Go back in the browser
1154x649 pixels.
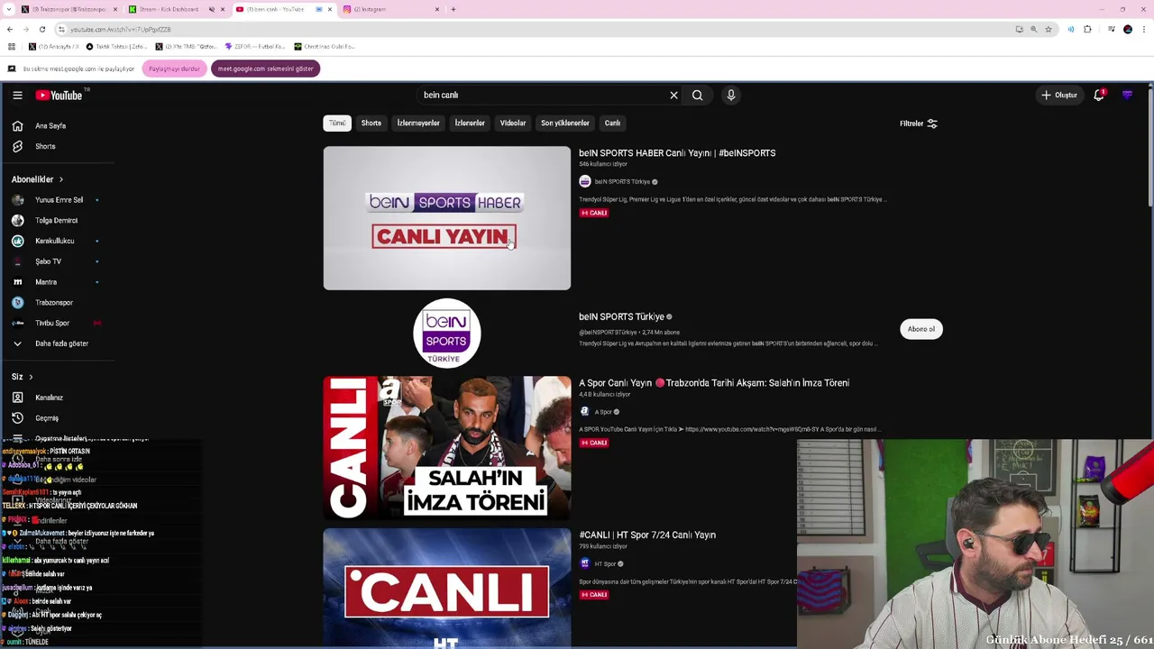point(10,29)
